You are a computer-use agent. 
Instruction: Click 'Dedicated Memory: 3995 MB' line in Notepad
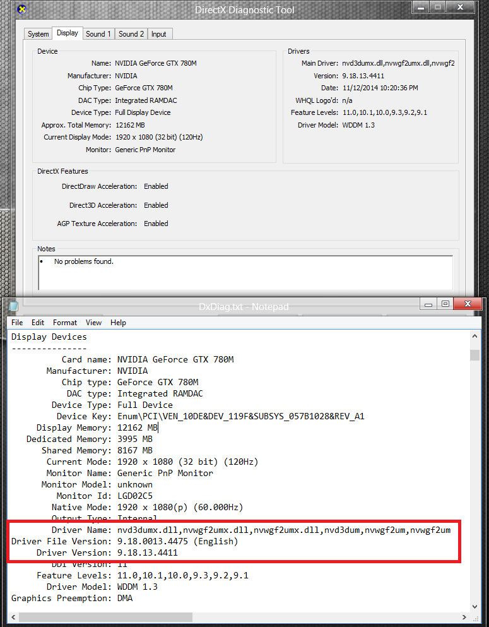pos(90,439)
